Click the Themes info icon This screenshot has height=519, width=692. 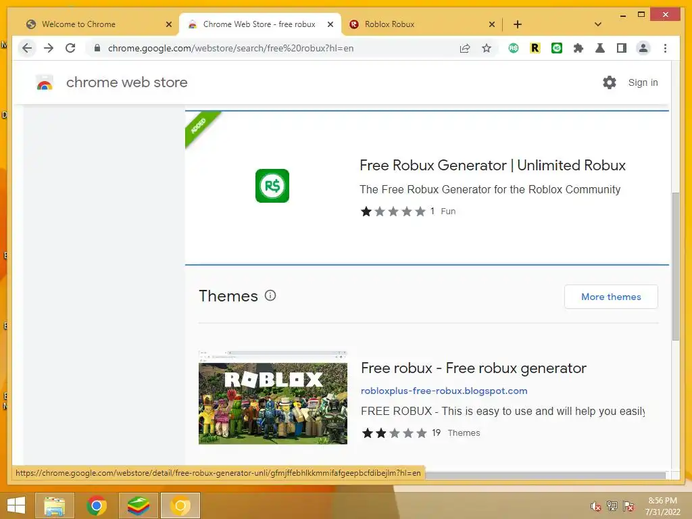coord(270,296)
